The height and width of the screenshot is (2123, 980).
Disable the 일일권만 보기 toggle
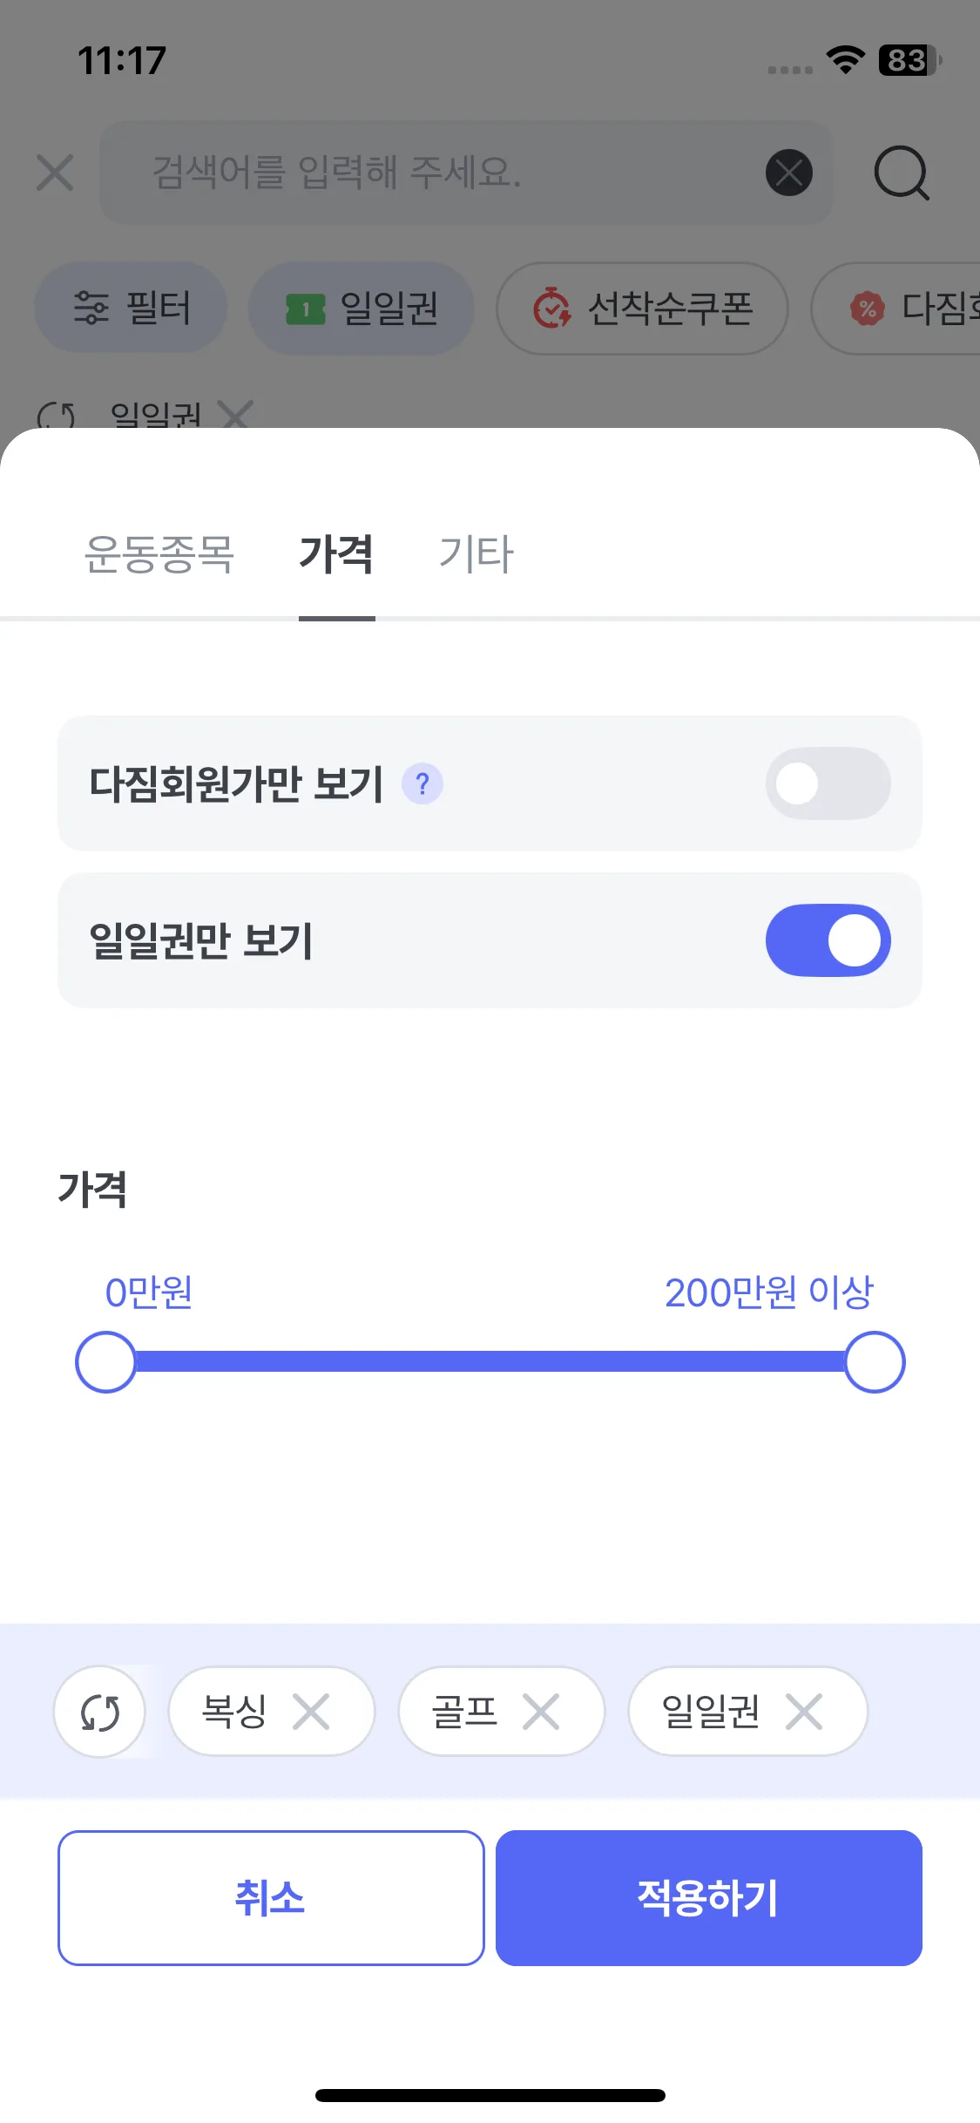coord(828,940)
